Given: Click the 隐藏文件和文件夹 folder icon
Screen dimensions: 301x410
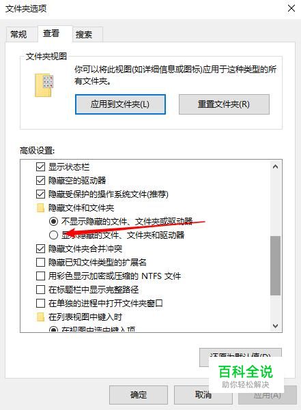Looking at the screenshot, I should (x=40, y=208).
